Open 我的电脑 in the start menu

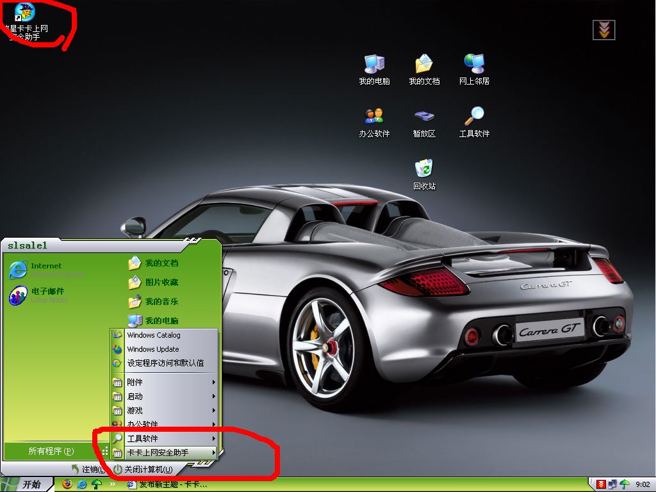(154, 321)
